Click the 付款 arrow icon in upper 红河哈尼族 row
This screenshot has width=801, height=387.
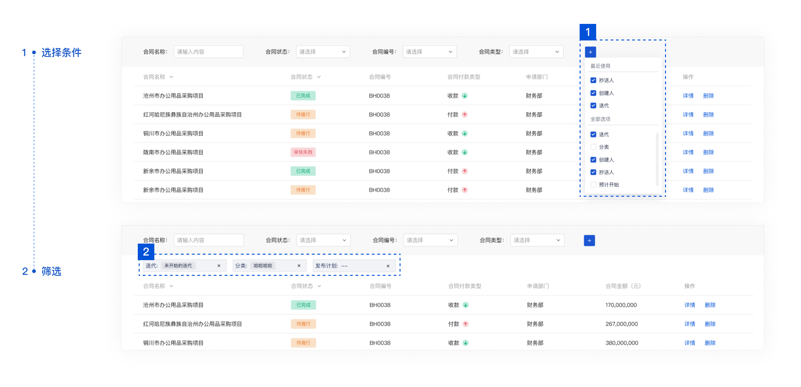click(x=465, y=114)
